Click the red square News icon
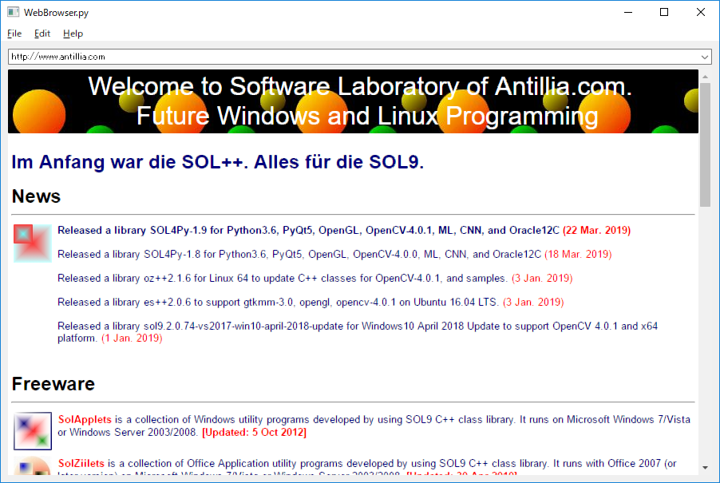Screen dimensions: 720x483 click(x=32, y=243)
